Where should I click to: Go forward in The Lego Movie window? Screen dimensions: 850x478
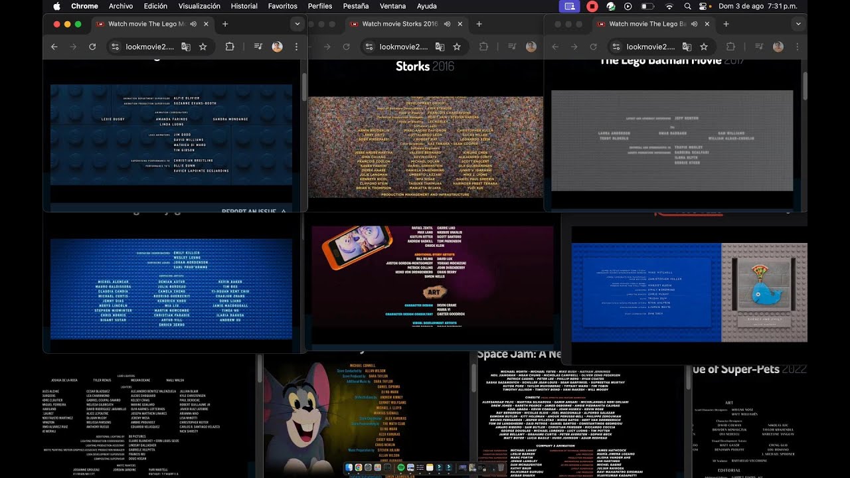coord(73,46)
